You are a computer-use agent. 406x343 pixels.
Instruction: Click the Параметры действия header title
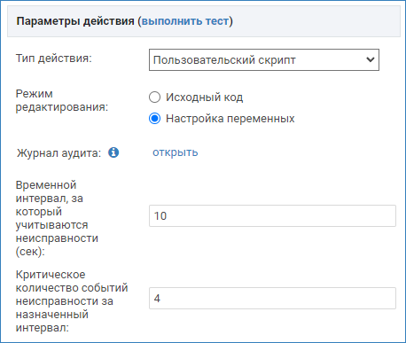pyautogui.click(x=75, y=21)
